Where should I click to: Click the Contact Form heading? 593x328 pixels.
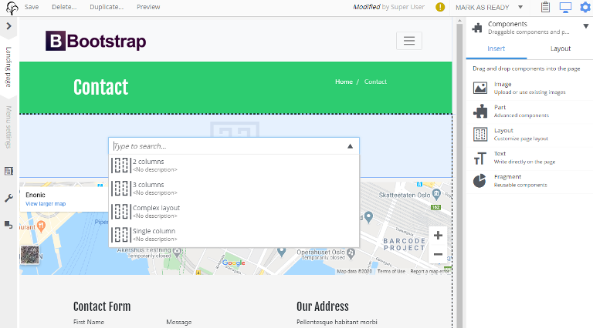(102, 306)
